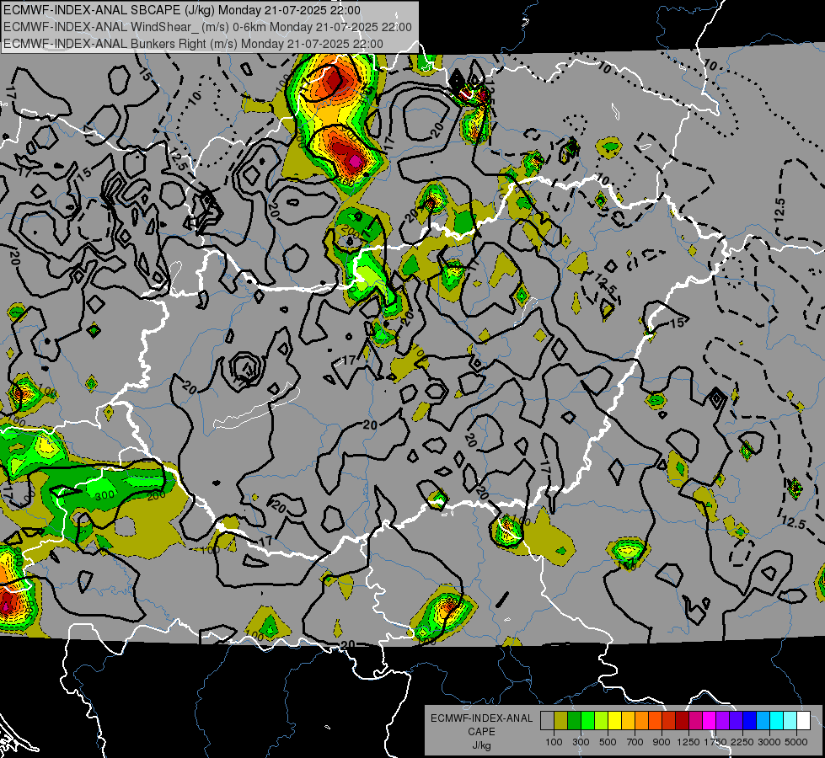The width and height of the screenshot is (825, 758).
Task: Click the legend value 500
Action: 608,742
